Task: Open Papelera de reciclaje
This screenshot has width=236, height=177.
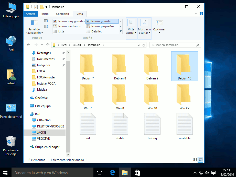Action: 11,146
